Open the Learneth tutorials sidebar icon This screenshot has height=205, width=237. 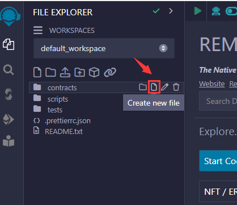click(x=9, y=141)
